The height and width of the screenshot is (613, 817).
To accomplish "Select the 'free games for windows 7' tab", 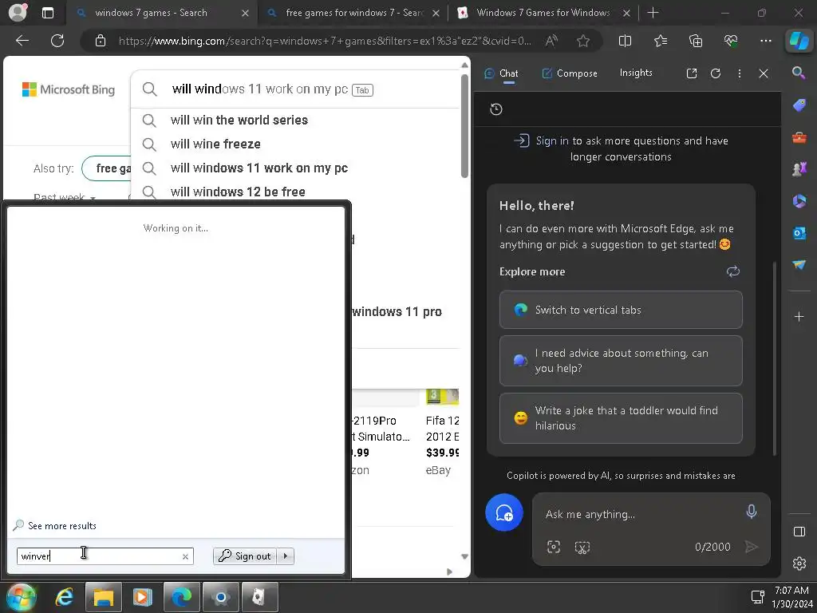I will coord(353,13).
